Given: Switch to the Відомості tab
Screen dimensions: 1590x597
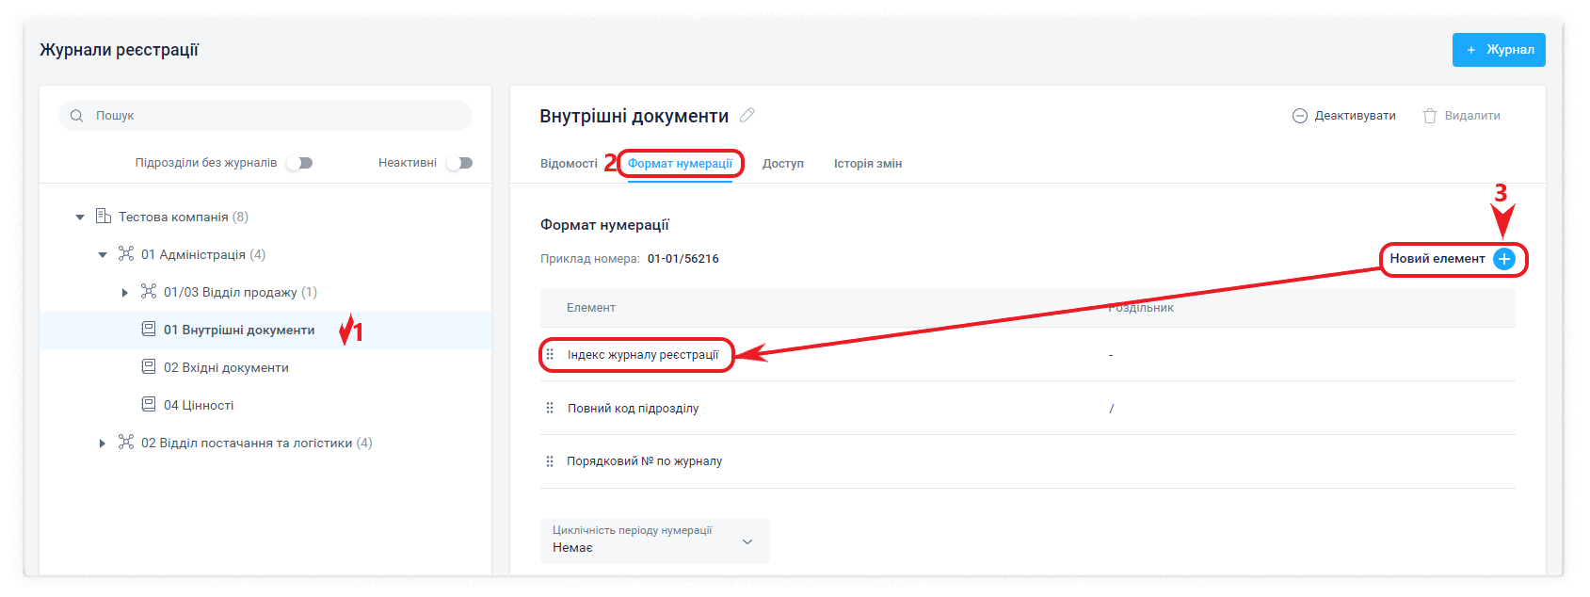Looking at the screenshot, I should pyautogui.click(x=569, y=164).
